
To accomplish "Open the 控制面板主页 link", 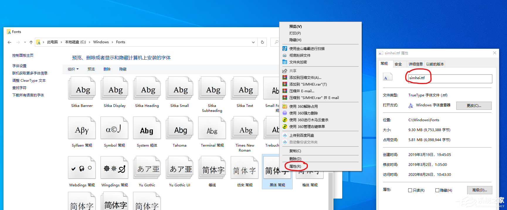I will coord(23,55).
